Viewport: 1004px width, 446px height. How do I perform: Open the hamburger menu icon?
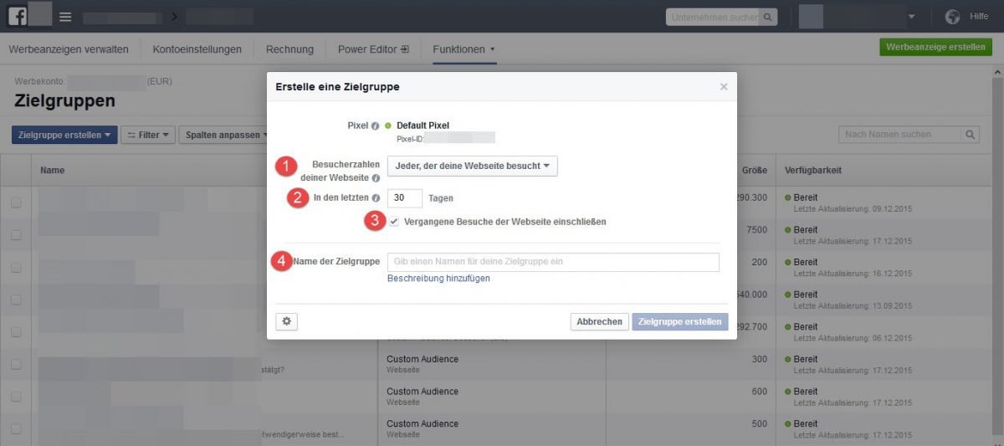click(65, 17)
